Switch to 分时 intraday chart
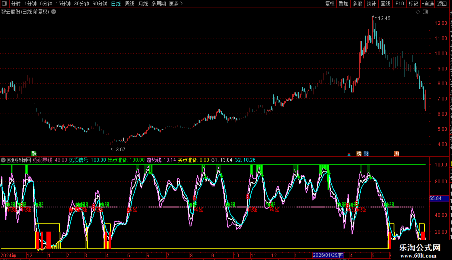This screenshot has width=452, height=260. (16, 4)
